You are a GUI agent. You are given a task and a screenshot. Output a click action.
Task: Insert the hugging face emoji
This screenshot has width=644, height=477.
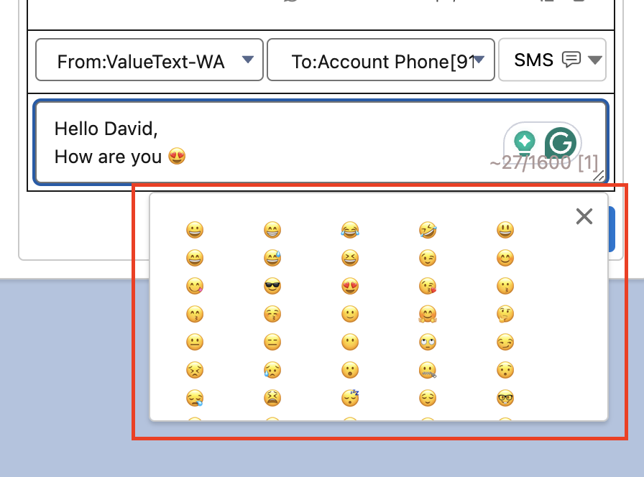428,314
